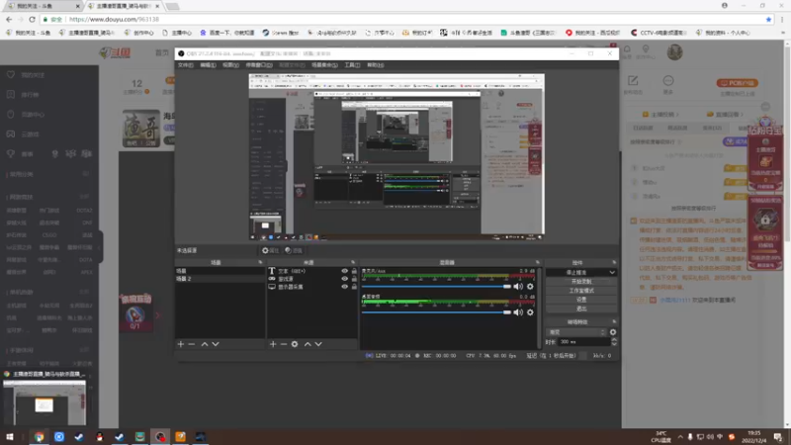
Task: Adjust the 桌面音频 volume slider
Action: [x=437, y=312]
